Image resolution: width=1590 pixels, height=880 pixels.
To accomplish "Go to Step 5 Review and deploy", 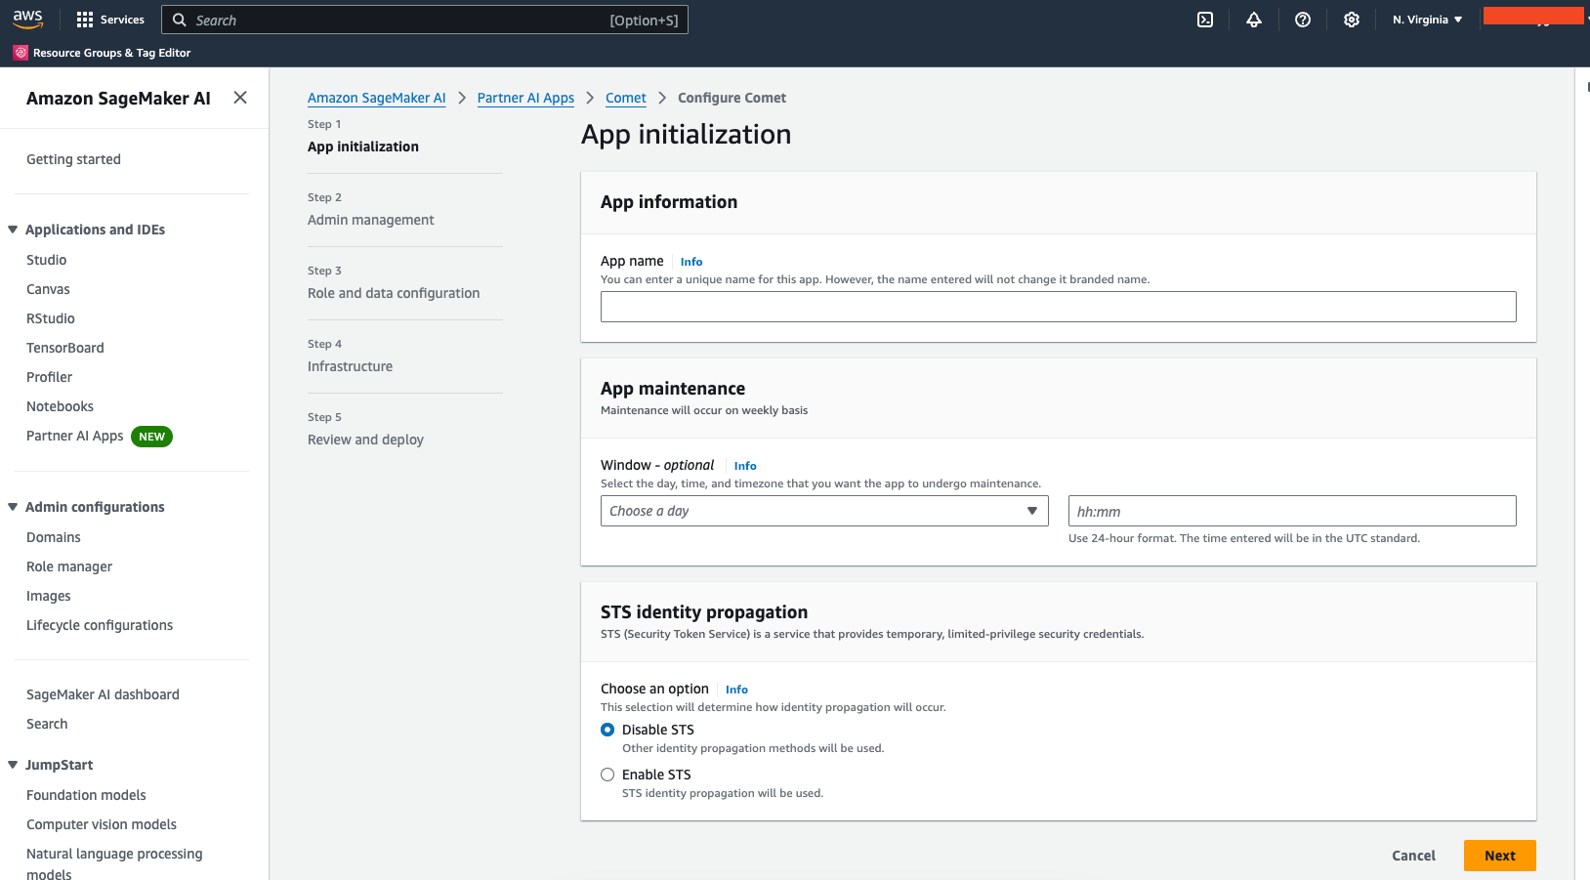I will 365,440.
